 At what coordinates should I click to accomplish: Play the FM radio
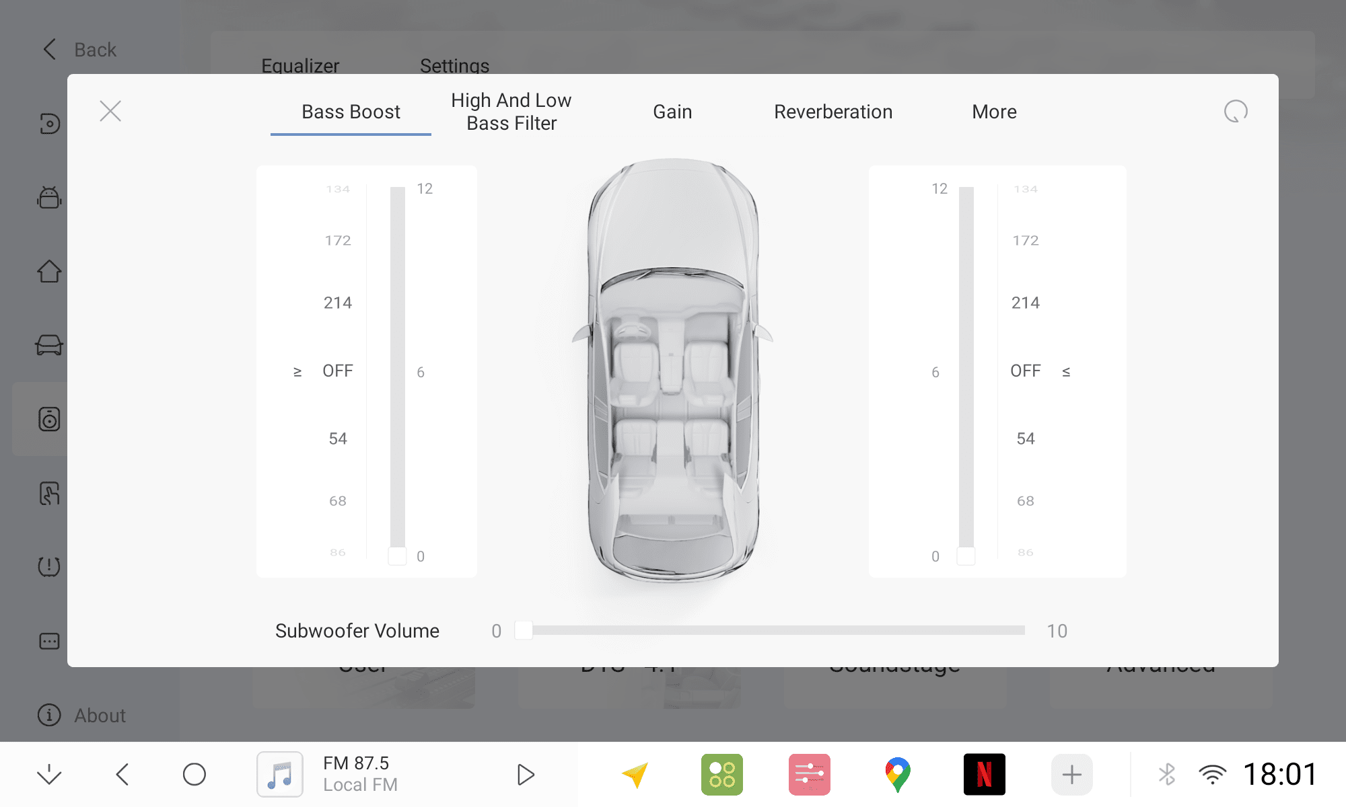[526, 774]
